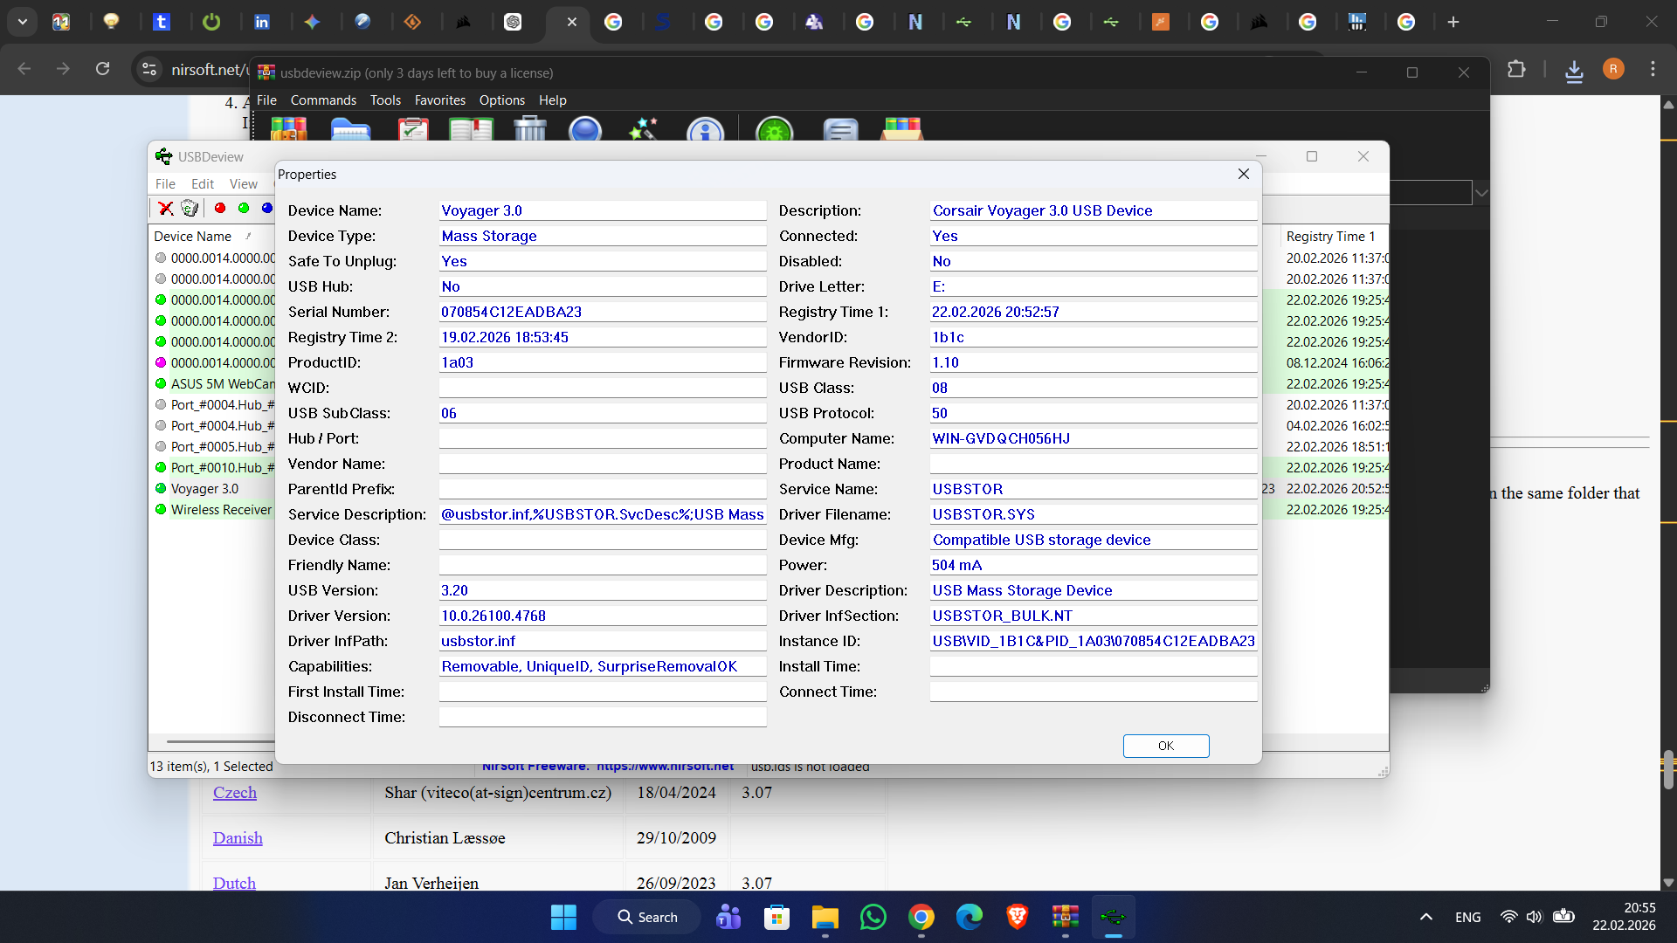Image resolution: width=1677 pixels, height=943 pixels.
Task: Click the WinRAR Test clipboard icon
Action: 413,129
